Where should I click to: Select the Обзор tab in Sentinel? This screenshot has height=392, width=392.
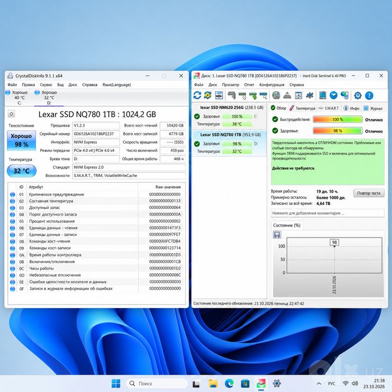coord(278,108)
